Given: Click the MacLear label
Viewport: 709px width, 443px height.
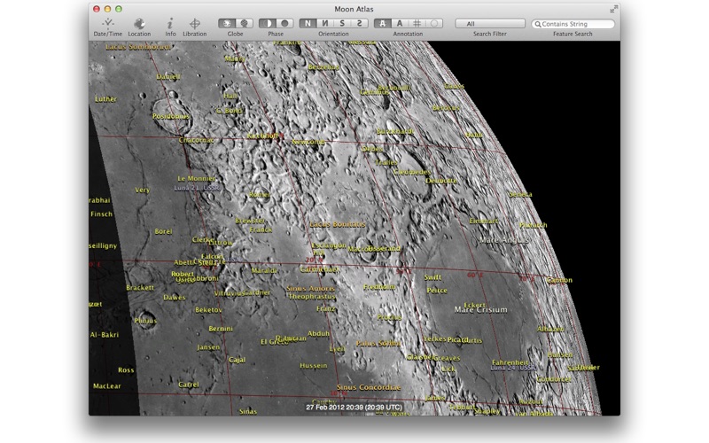Looking at the screenshot, I should [x=107, y=386].
